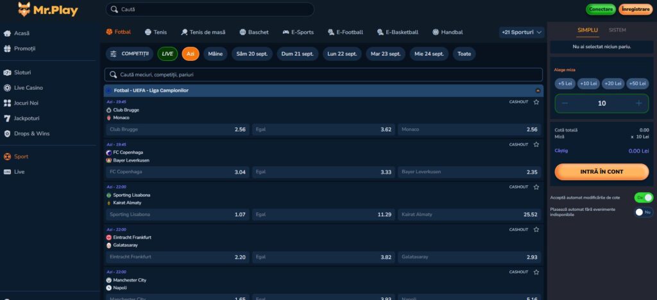
Task: Open the Live icon in sidebar
Action: pyautogui.click(x=7, y=172)
